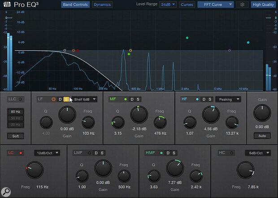Select LLC 80 Hz option
This screenshot has height=198, width=278.
pyautogui.click(x=15, y=112)
